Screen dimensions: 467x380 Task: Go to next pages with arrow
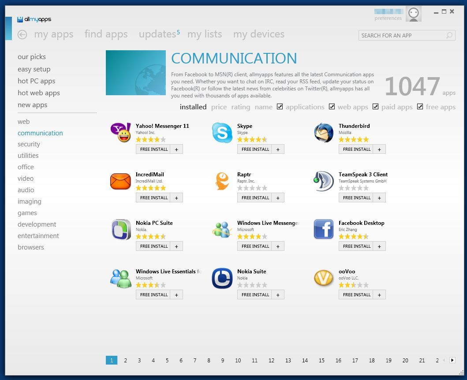click(452, 360)
